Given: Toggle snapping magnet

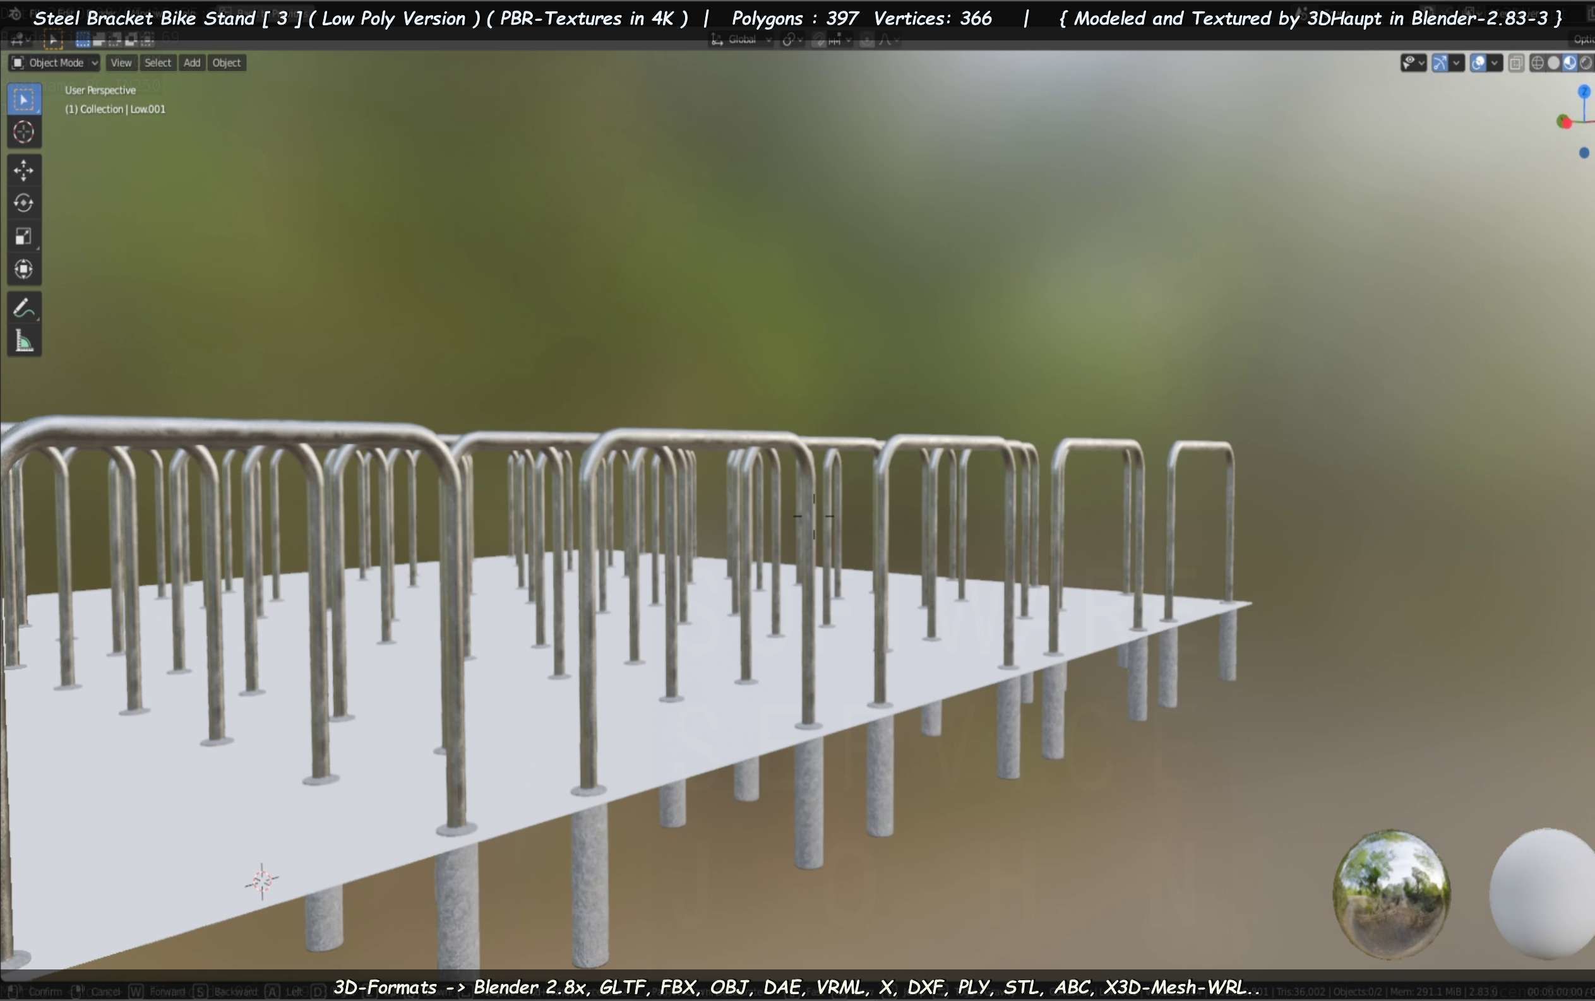Looking at the screenshot, I should [x=819, y=40].
